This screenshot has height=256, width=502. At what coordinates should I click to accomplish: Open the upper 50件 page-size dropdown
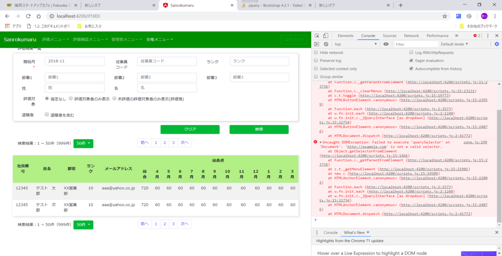pyautogui.click(x=83, y=143)
